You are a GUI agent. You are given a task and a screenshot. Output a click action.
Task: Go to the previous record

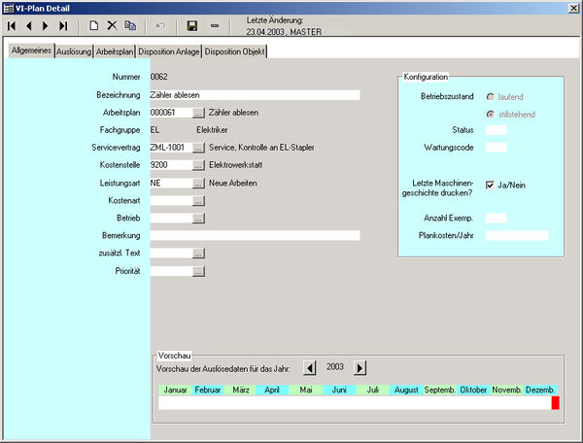point(28,26)
